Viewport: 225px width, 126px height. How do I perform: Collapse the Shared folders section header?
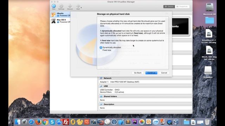[x=145, y=97]
